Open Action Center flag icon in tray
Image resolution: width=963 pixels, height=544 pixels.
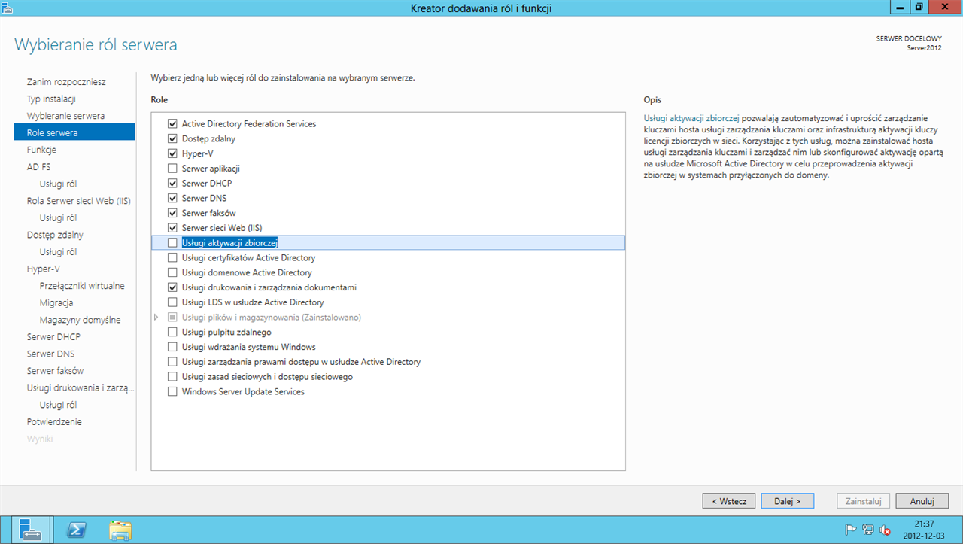[851, 530]
